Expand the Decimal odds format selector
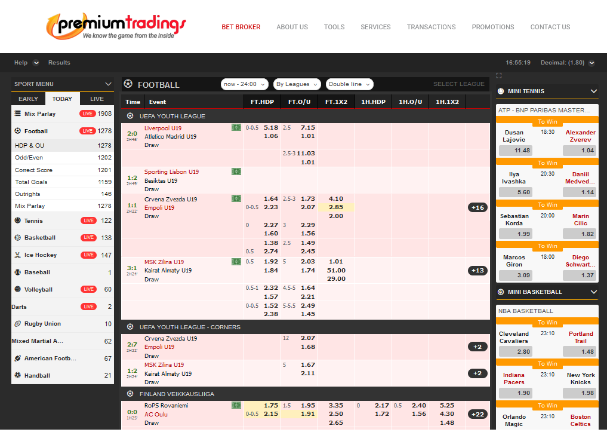607x432 pixels. (591, 63)
